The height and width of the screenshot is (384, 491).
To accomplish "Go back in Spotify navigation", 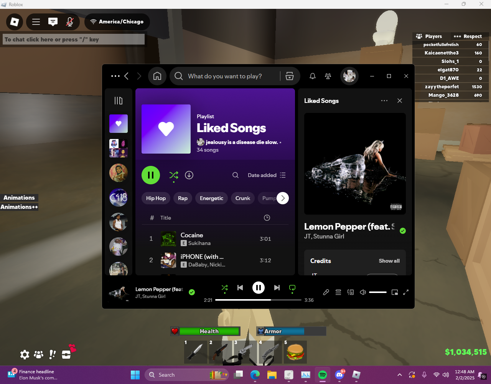I will (126, 76).
